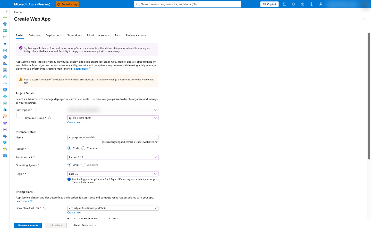Open the Deployment tab
This screenshot has width=371, height=232.
tap(53, 35)
